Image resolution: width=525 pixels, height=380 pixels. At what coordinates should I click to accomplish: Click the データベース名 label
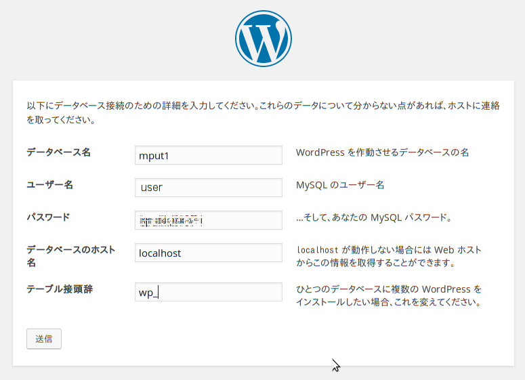point(58,152)
